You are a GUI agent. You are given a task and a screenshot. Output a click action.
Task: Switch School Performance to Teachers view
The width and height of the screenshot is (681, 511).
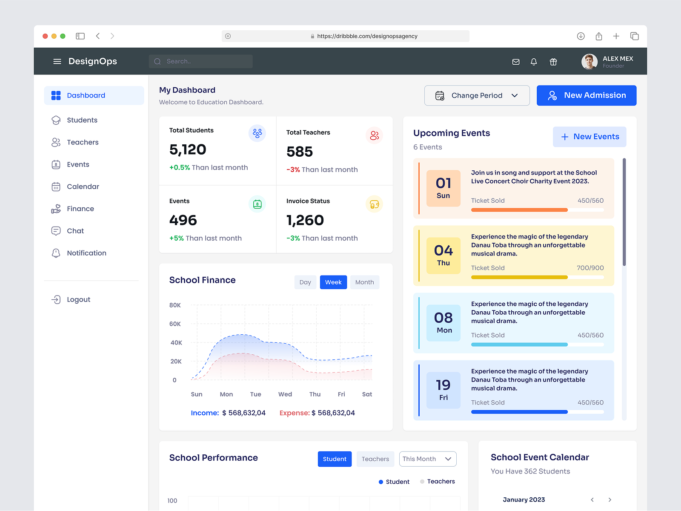coord(375,459)
